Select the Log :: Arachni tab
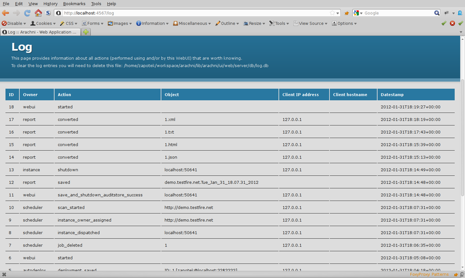Screen dimensions: 465x278 pos(40,32)
